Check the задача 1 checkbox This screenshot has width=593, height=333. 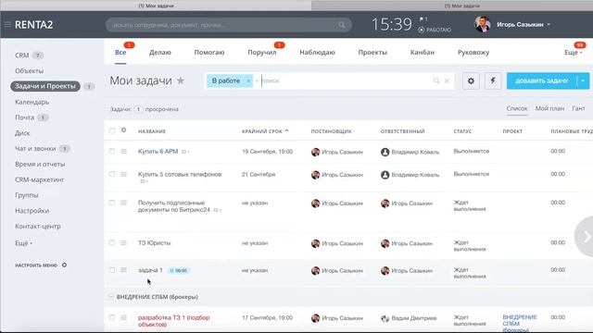click(111, 270)
